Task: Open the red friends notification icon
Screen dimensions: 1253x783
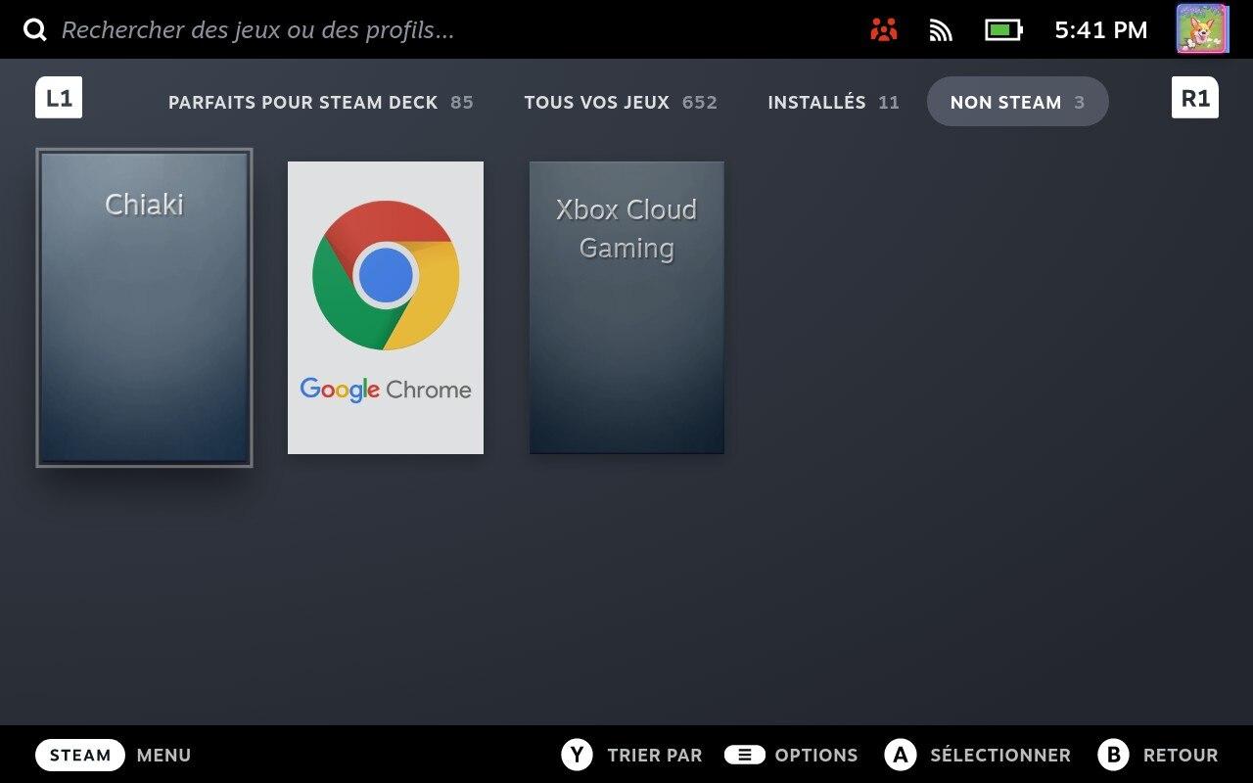Action: tap(883, 30)
